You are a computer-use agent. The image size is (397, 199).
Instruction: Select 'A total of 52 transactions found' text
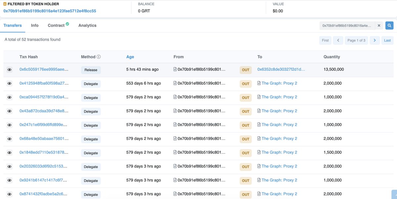point(32,40)
